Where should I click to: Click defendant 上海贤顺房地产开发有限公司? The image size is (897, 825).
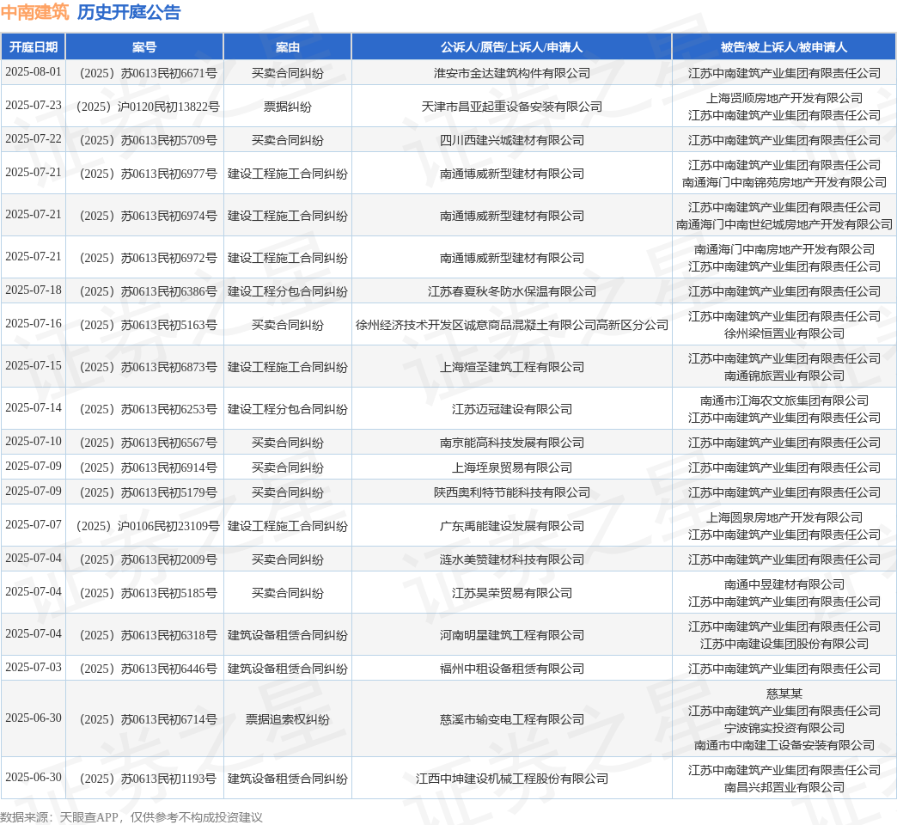tap(784, 98)
